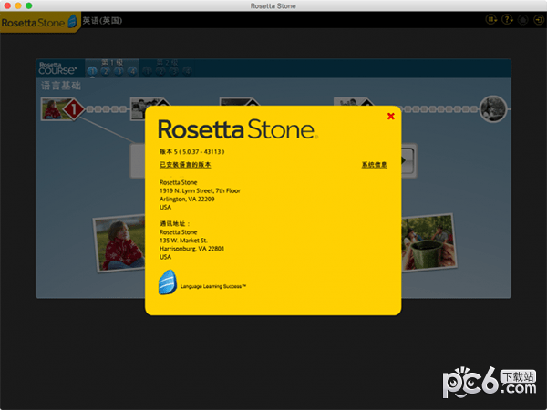Select unit 1 of Level 2

[147, 71]
